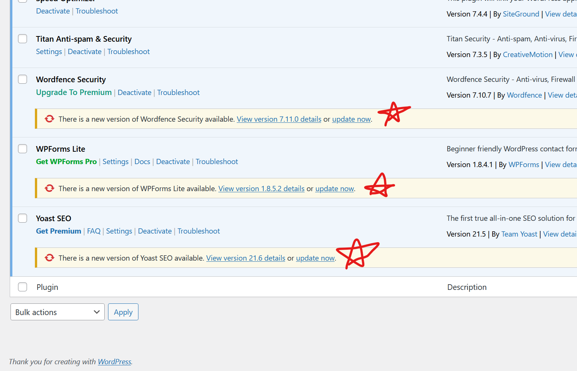This screenshot has height=371, width=577.
Task: Select all plugins using the footer header checkbox
Action: tap(23, 287)
